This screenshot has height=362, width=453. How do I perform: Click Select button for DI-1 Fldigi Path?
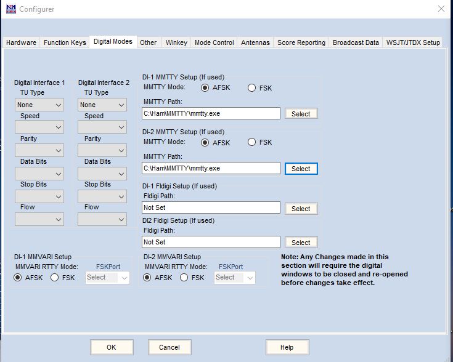click(x=301, y=209)
